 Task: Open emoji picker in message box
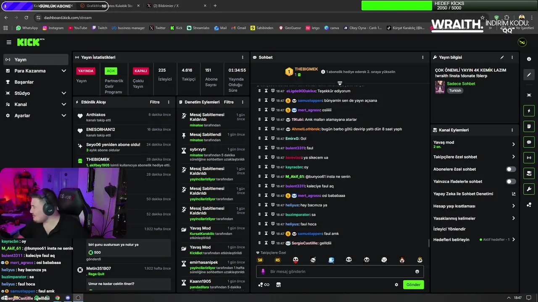tap(417, 271)
